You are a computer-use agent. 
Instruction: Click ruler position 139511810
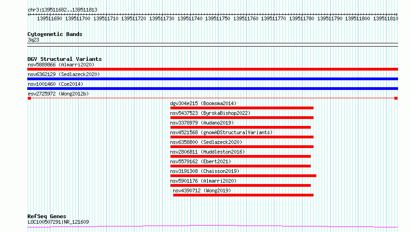[x=386, y=18]
